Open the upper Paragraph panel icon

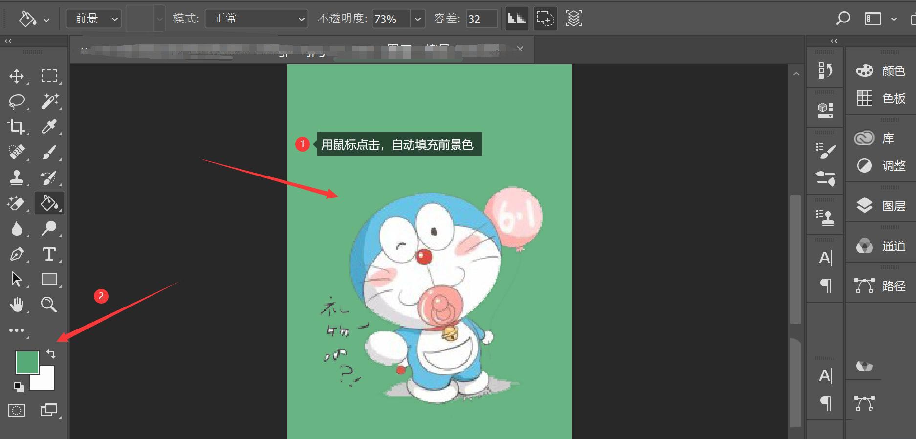pyautogui.click(x=826, y=285)
